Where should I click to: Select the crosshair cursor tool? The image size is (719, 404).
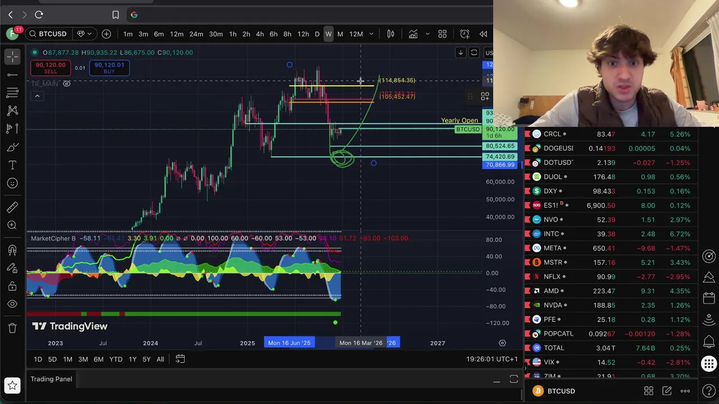pos(12,56)
